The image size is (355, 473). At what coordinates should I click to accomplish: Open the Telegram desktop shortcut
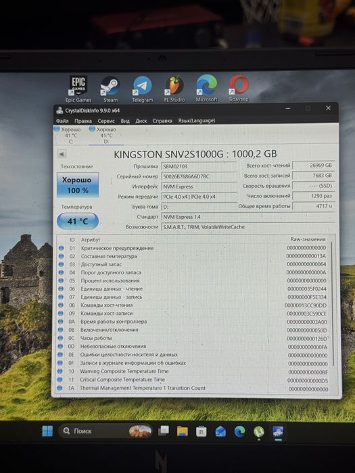click(x=143, y=89)
